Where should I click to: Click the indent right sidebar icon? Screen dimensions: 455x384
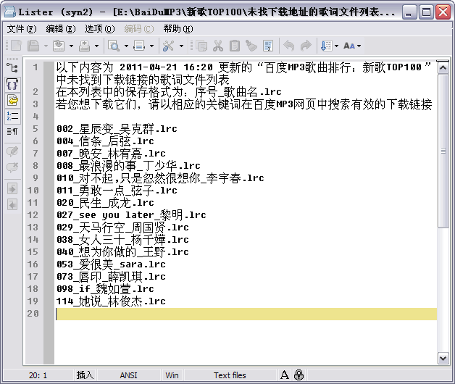12,188
